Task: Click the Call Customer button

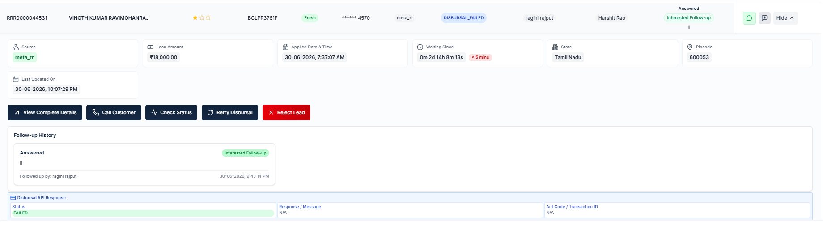Action: [x=114, y=112]
